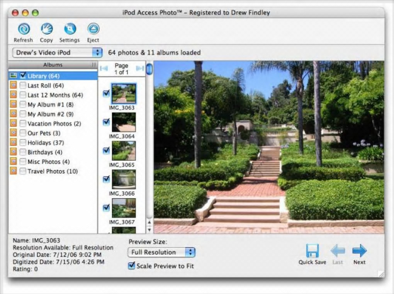Click the My Album #2 folder icon
Screen dimensions: 394x294
13,114
